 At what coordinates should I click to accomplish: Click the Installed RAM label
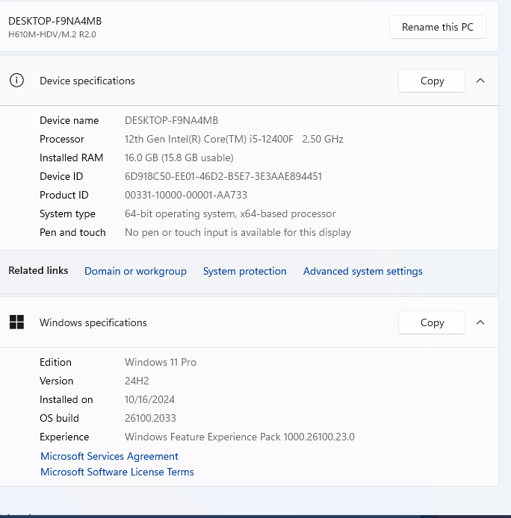(x=72, y=157)
